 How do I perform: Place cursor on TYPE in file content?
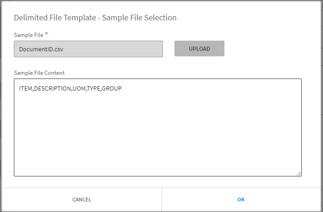[93, 88]
